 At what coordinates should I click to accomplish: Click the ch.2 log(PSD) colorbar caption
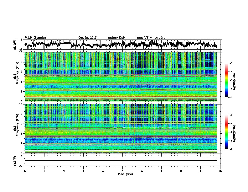pos(234,134)
